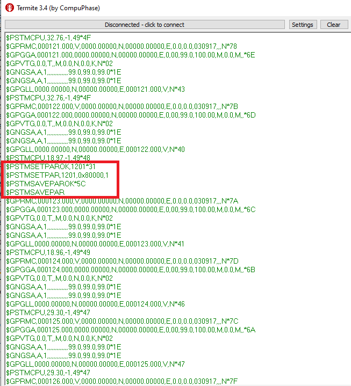Click the $GPRMC,000122.000 line

(x=122, y=106)
